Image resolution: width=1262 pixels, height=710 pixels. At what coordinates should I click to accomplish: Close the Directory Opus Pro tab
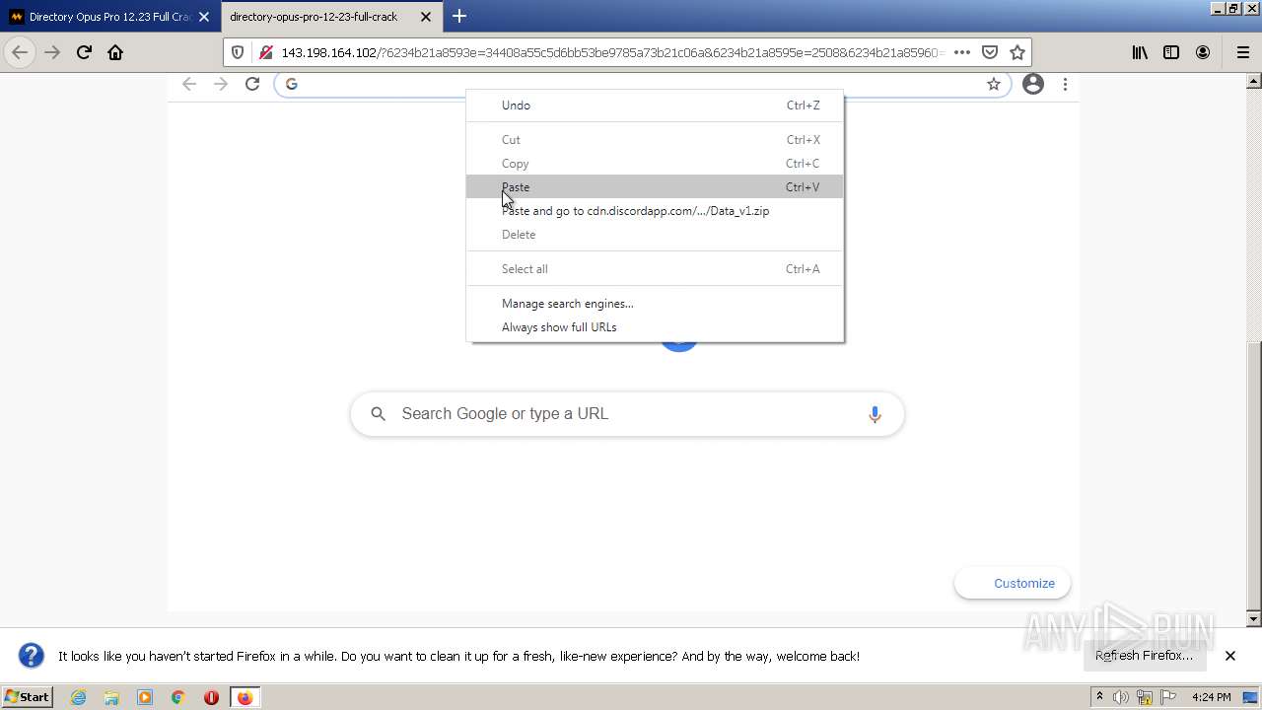click(204, 17)
